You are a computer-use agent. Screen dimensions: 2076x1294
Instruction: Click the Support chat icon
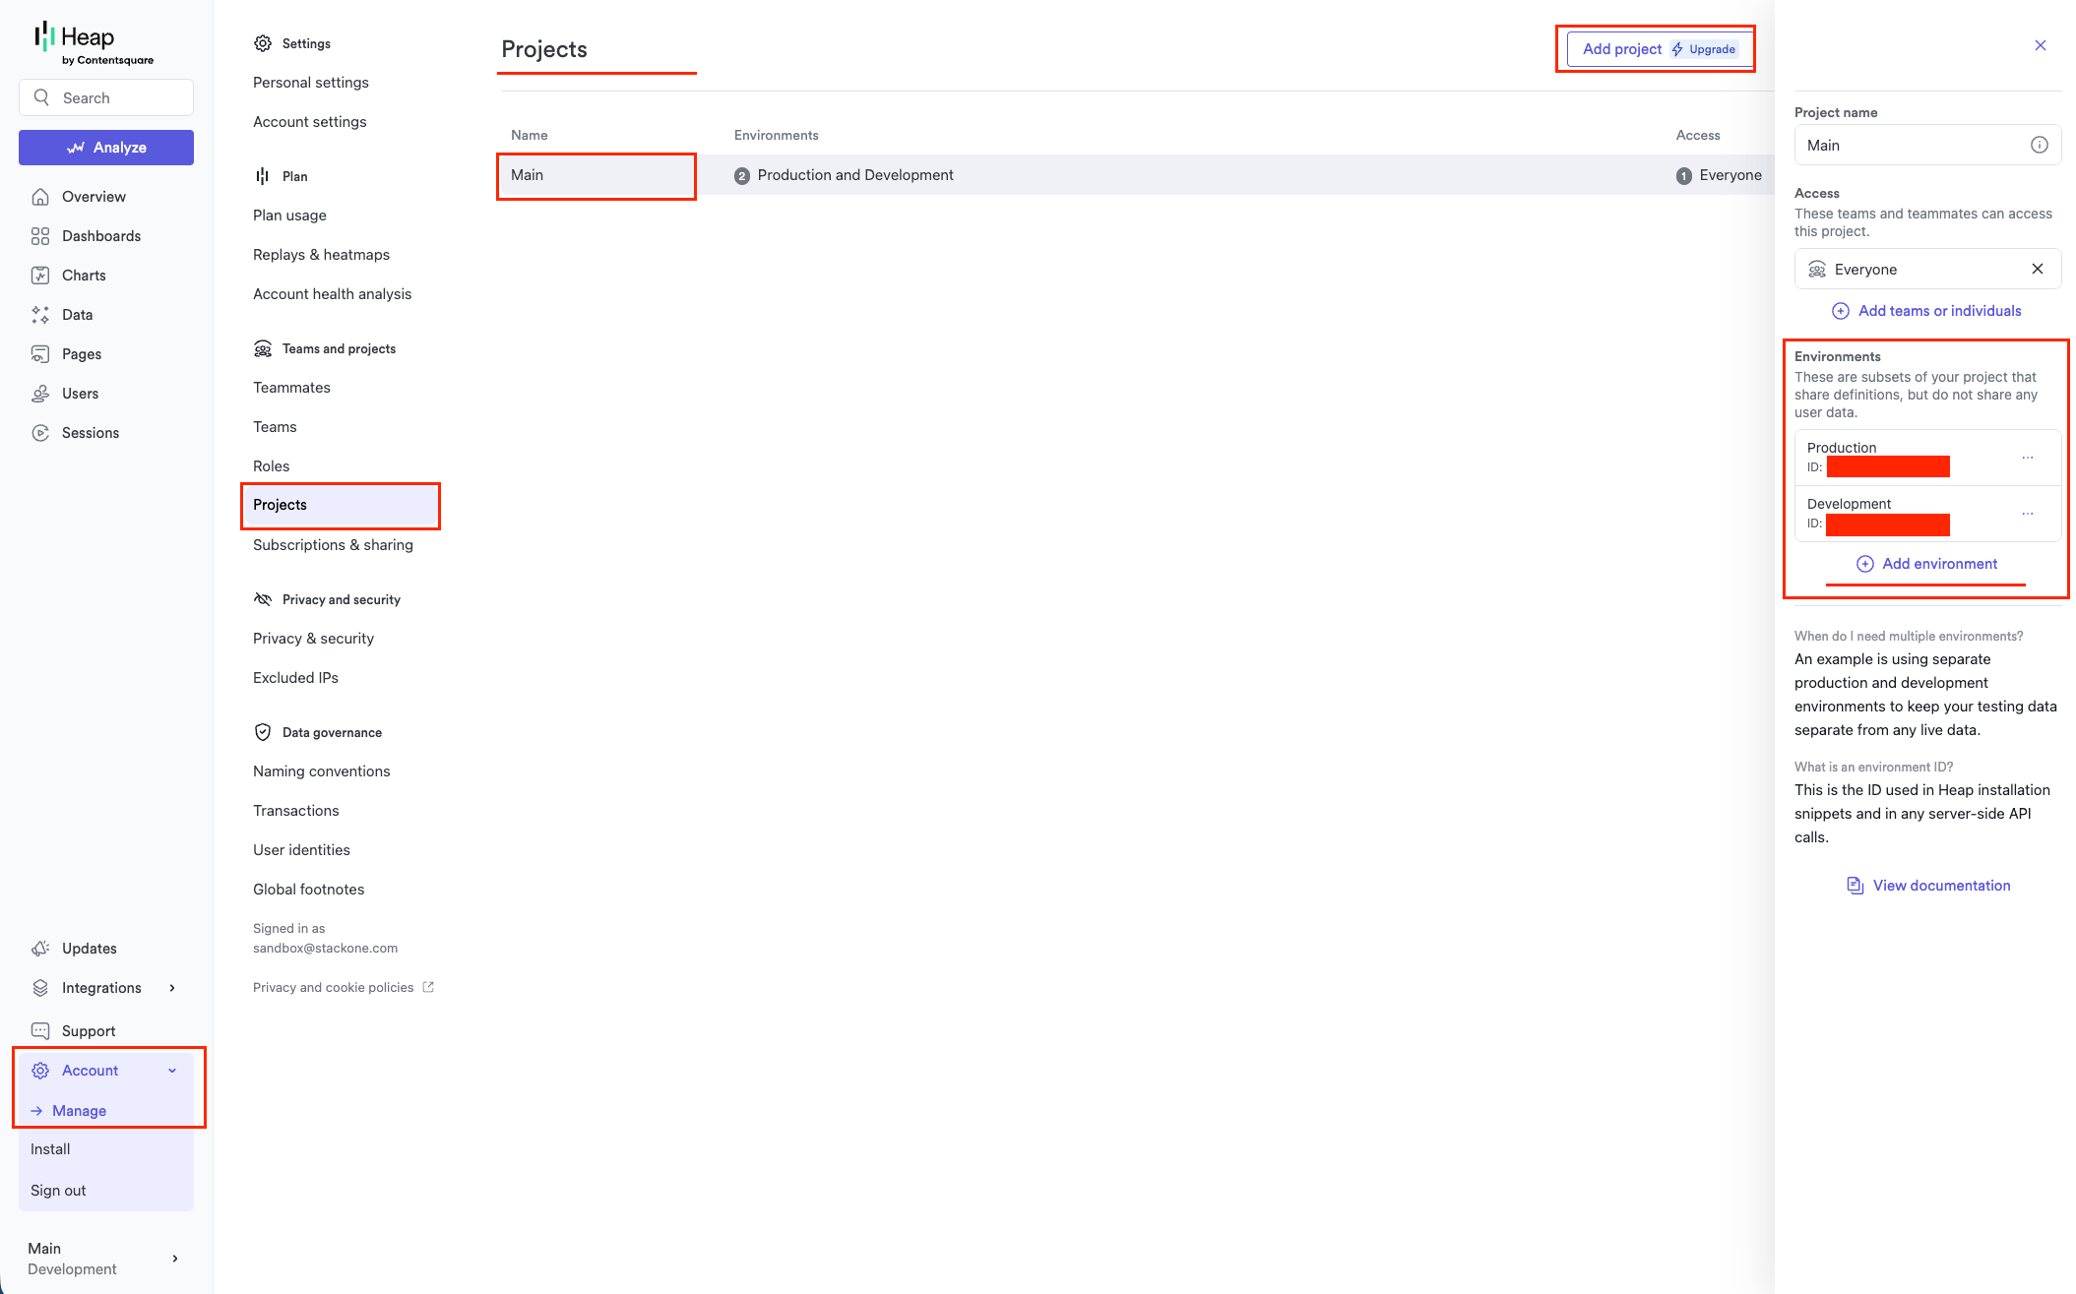(40, 1031)
